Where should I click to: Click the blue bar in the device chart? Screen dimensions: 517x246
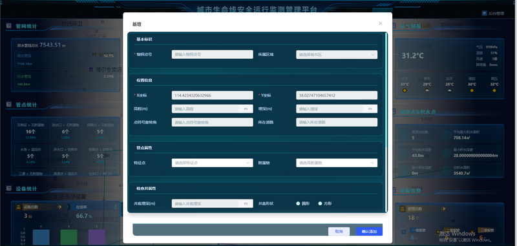[x=41, y=237]
